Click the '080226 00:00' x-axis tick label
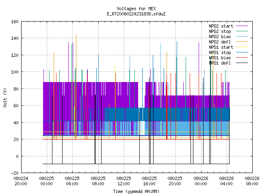The width and height of the screenshot is (260, 195). [x=201, y=181]
